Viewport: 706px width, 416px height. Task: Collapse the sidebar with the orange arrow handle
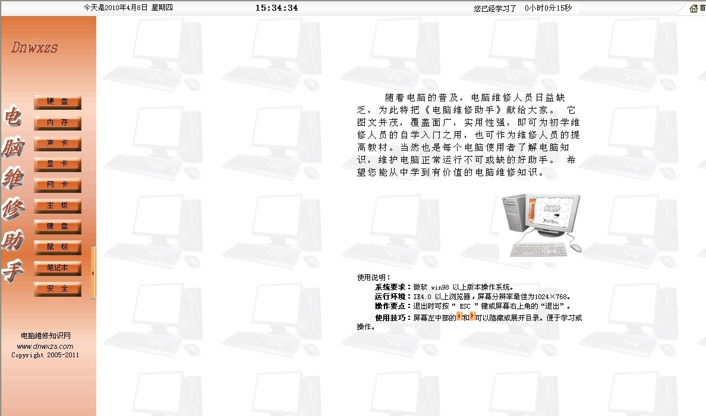93,273
